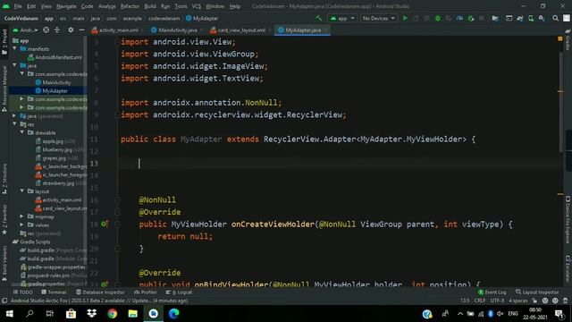Open the Android project view dropdown
572x322 pixels.
pos(26,30)
